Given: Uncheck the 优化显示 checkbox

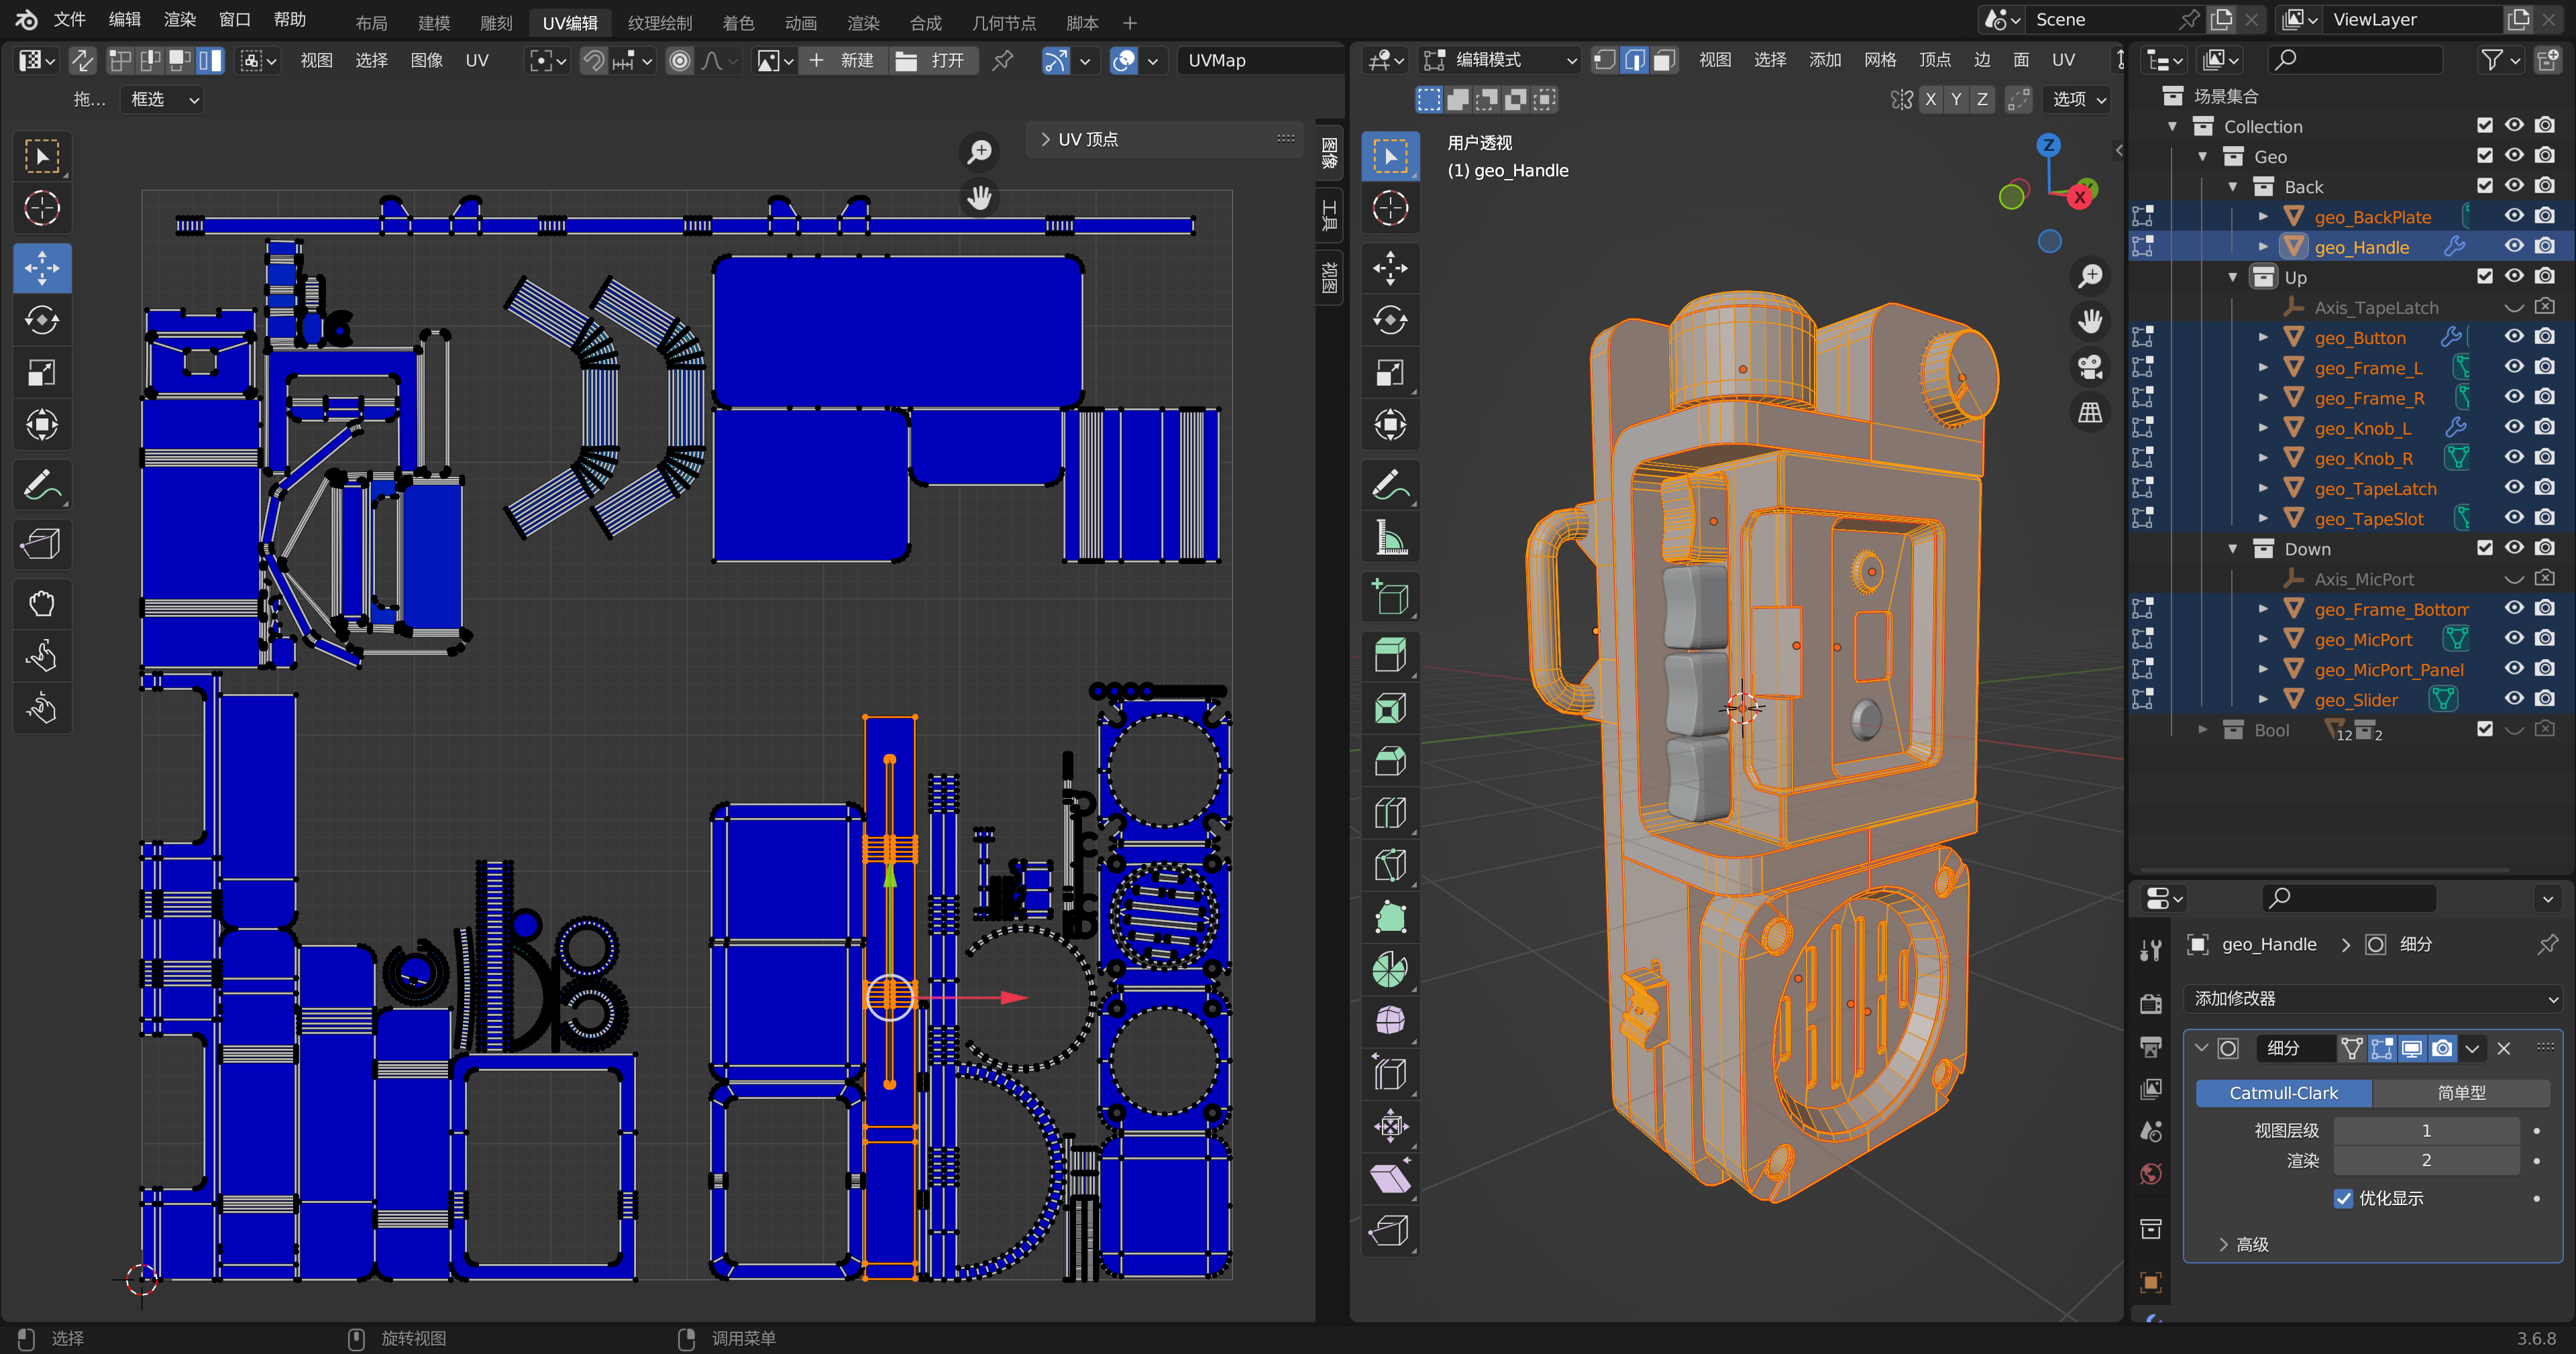Looking at the screenshot, I should coord(2343,1198).
